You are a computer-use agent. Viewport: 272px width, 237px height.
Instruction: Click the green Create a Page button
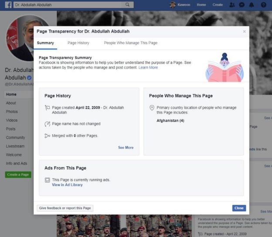[x=18, y=175]
